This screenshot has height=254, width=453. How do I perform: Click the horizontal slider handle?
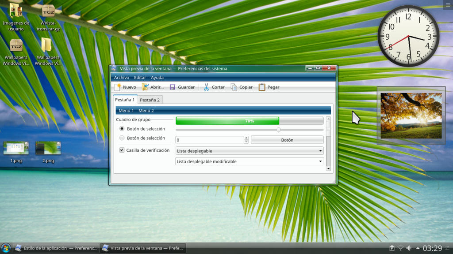(x=279, y=130)
